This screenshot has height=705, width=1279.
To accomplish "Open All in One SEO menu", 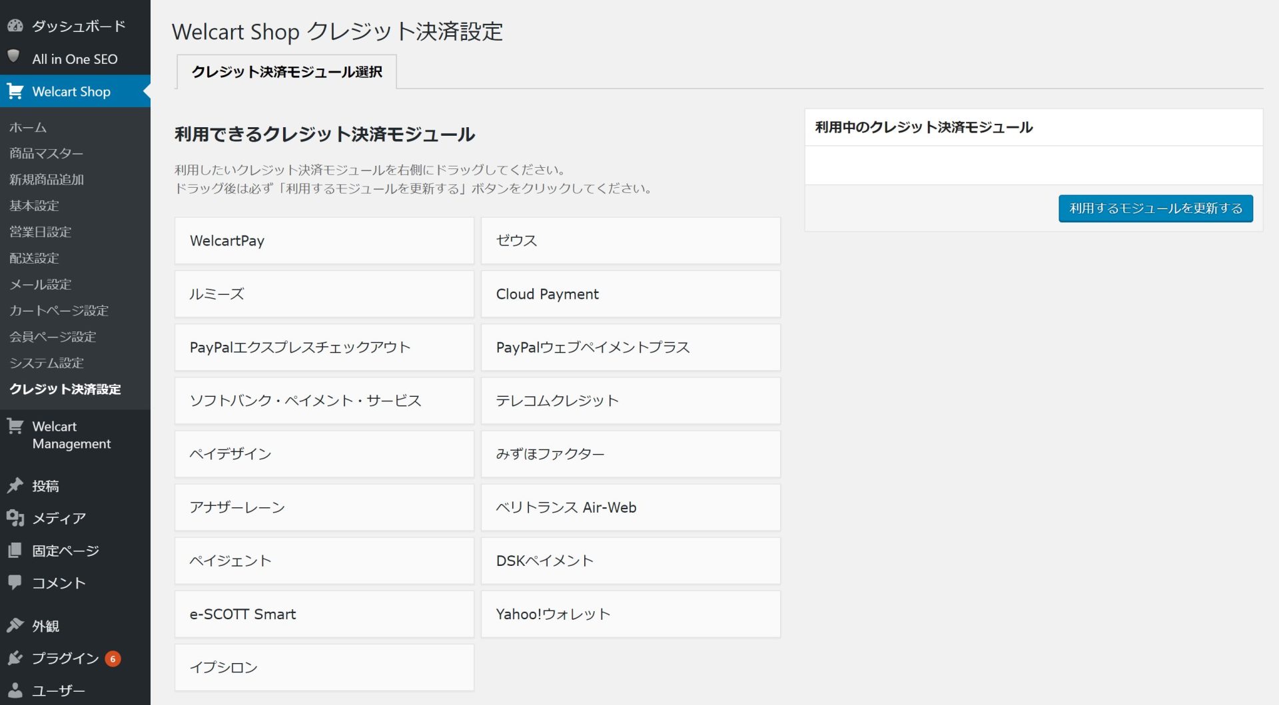I will pos(75,59).
